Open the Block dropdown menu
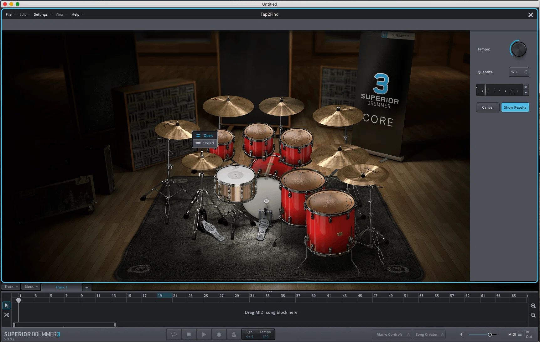This screenshot has width=540, height=342. coord(31,287)
